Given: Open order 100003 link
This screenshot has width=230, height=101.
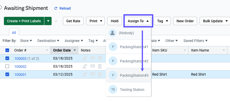Looking at the screenshot, I should click(x=20, y=59).
